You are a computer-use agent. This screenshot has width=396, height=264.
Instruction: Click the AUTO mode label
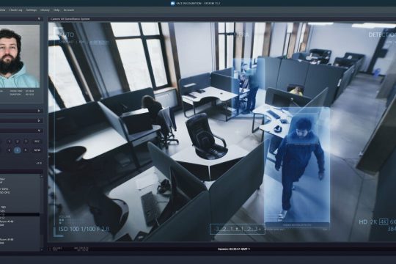67,34
